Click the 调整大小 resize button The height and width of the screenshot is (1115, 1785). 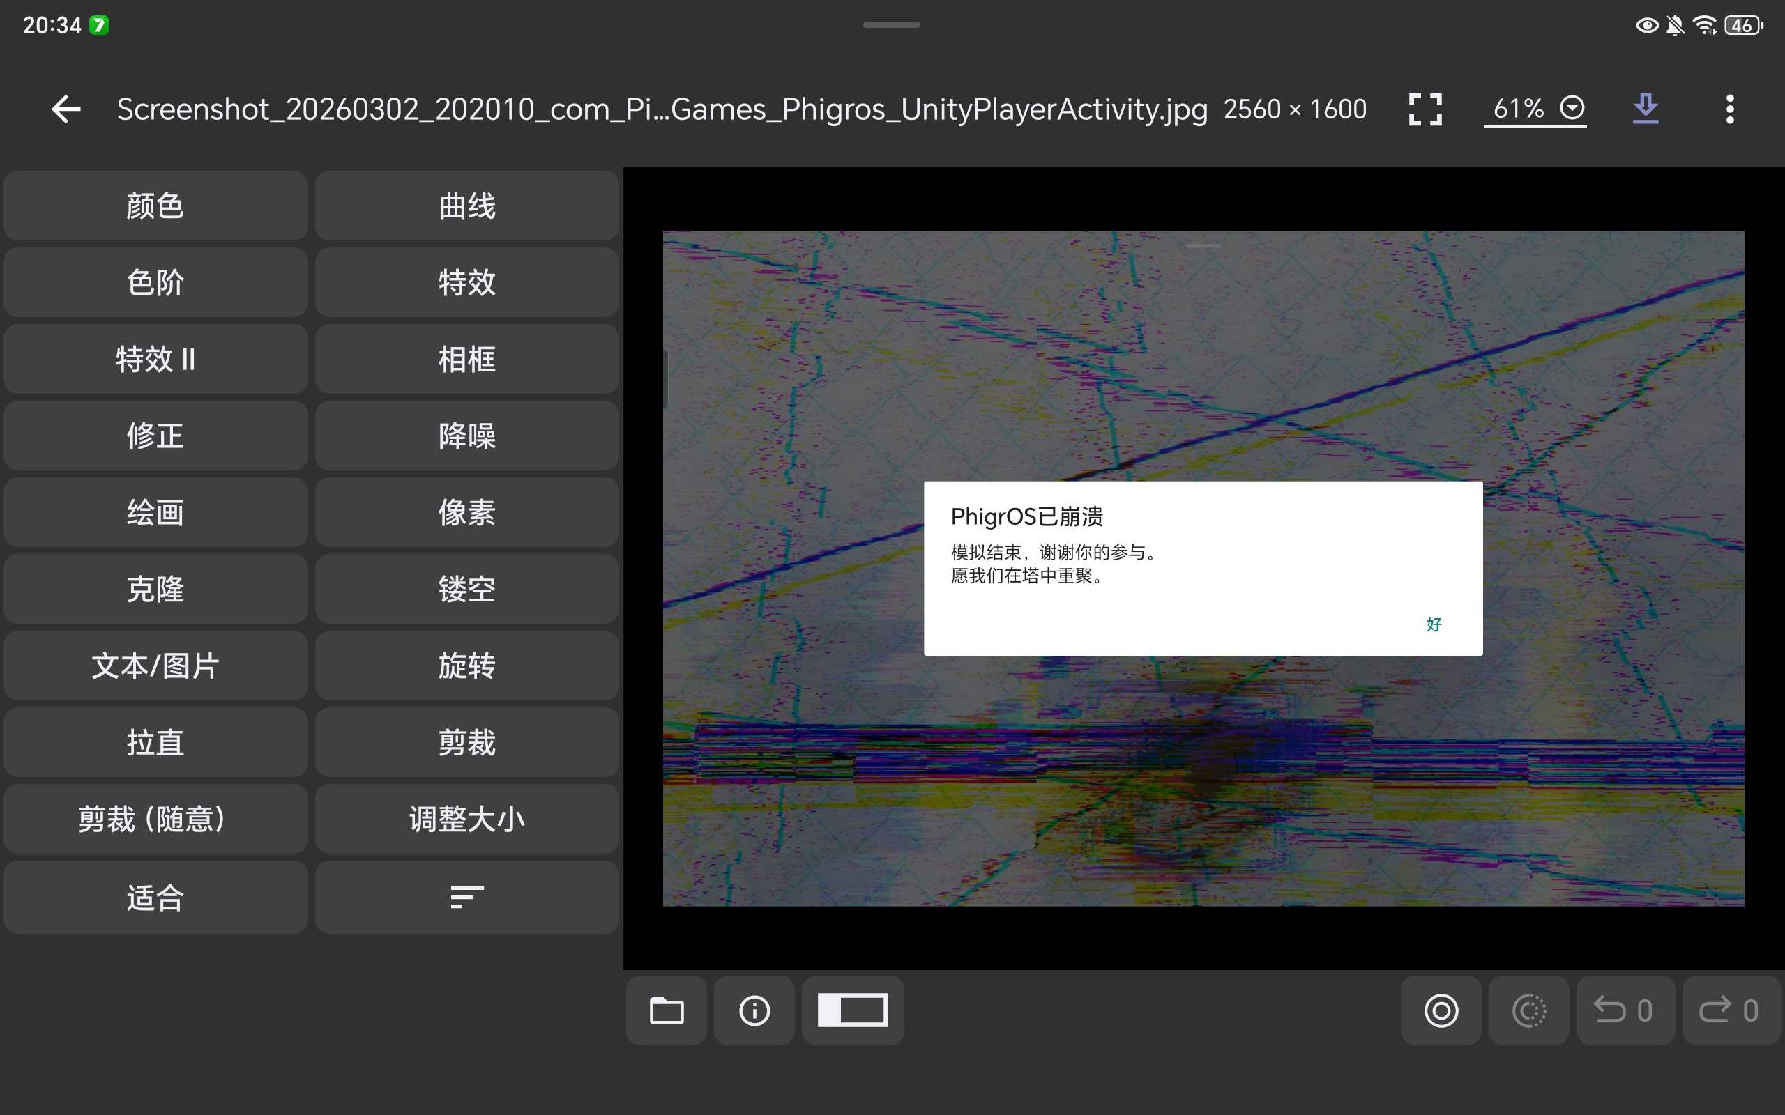click(x=467, y=819)
